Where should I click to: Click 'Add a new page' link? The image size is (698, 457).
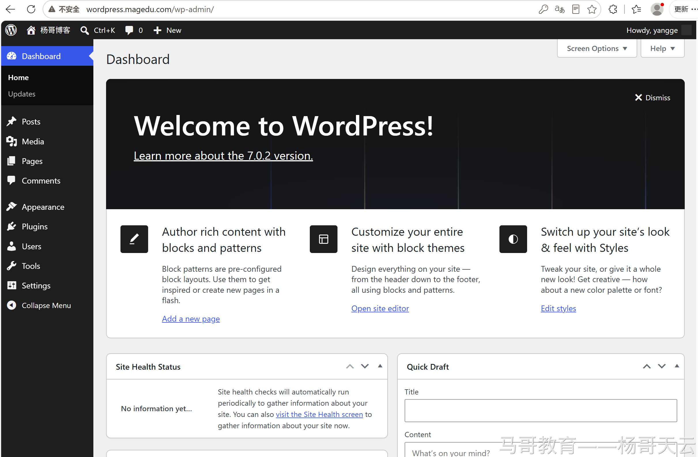pyautogui.click(x=191, y=319)
